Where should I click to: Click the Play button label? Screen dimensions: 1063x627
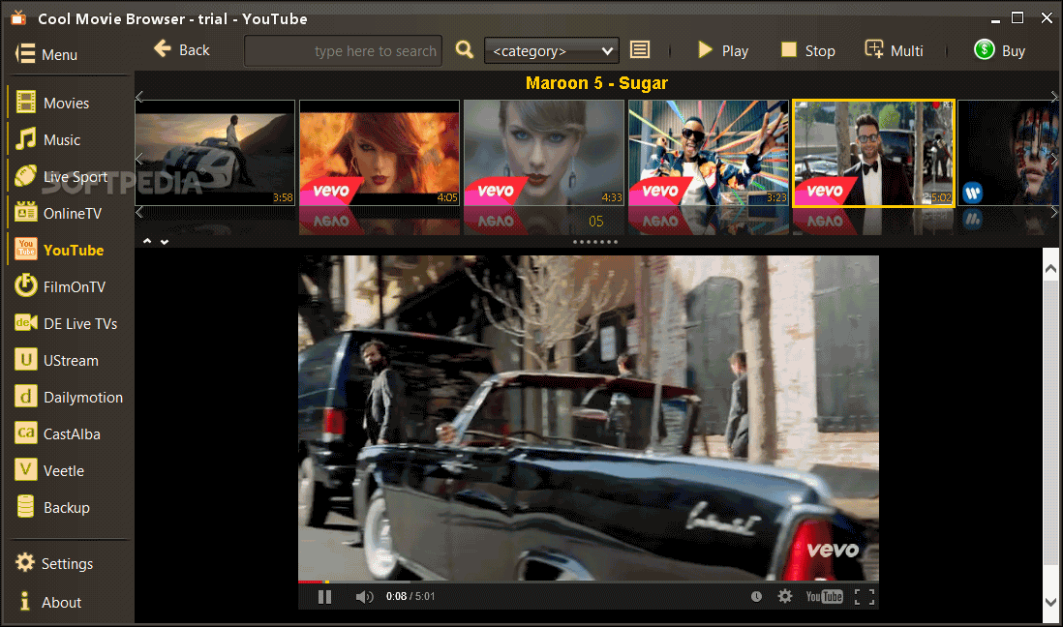coord(735,51)
